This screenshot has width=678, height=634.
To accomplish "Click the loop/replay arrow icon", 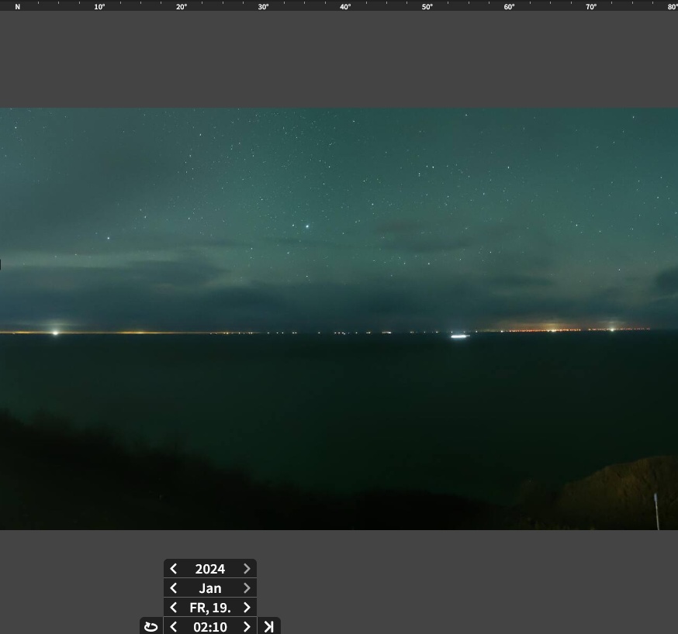I will [151, 626].
